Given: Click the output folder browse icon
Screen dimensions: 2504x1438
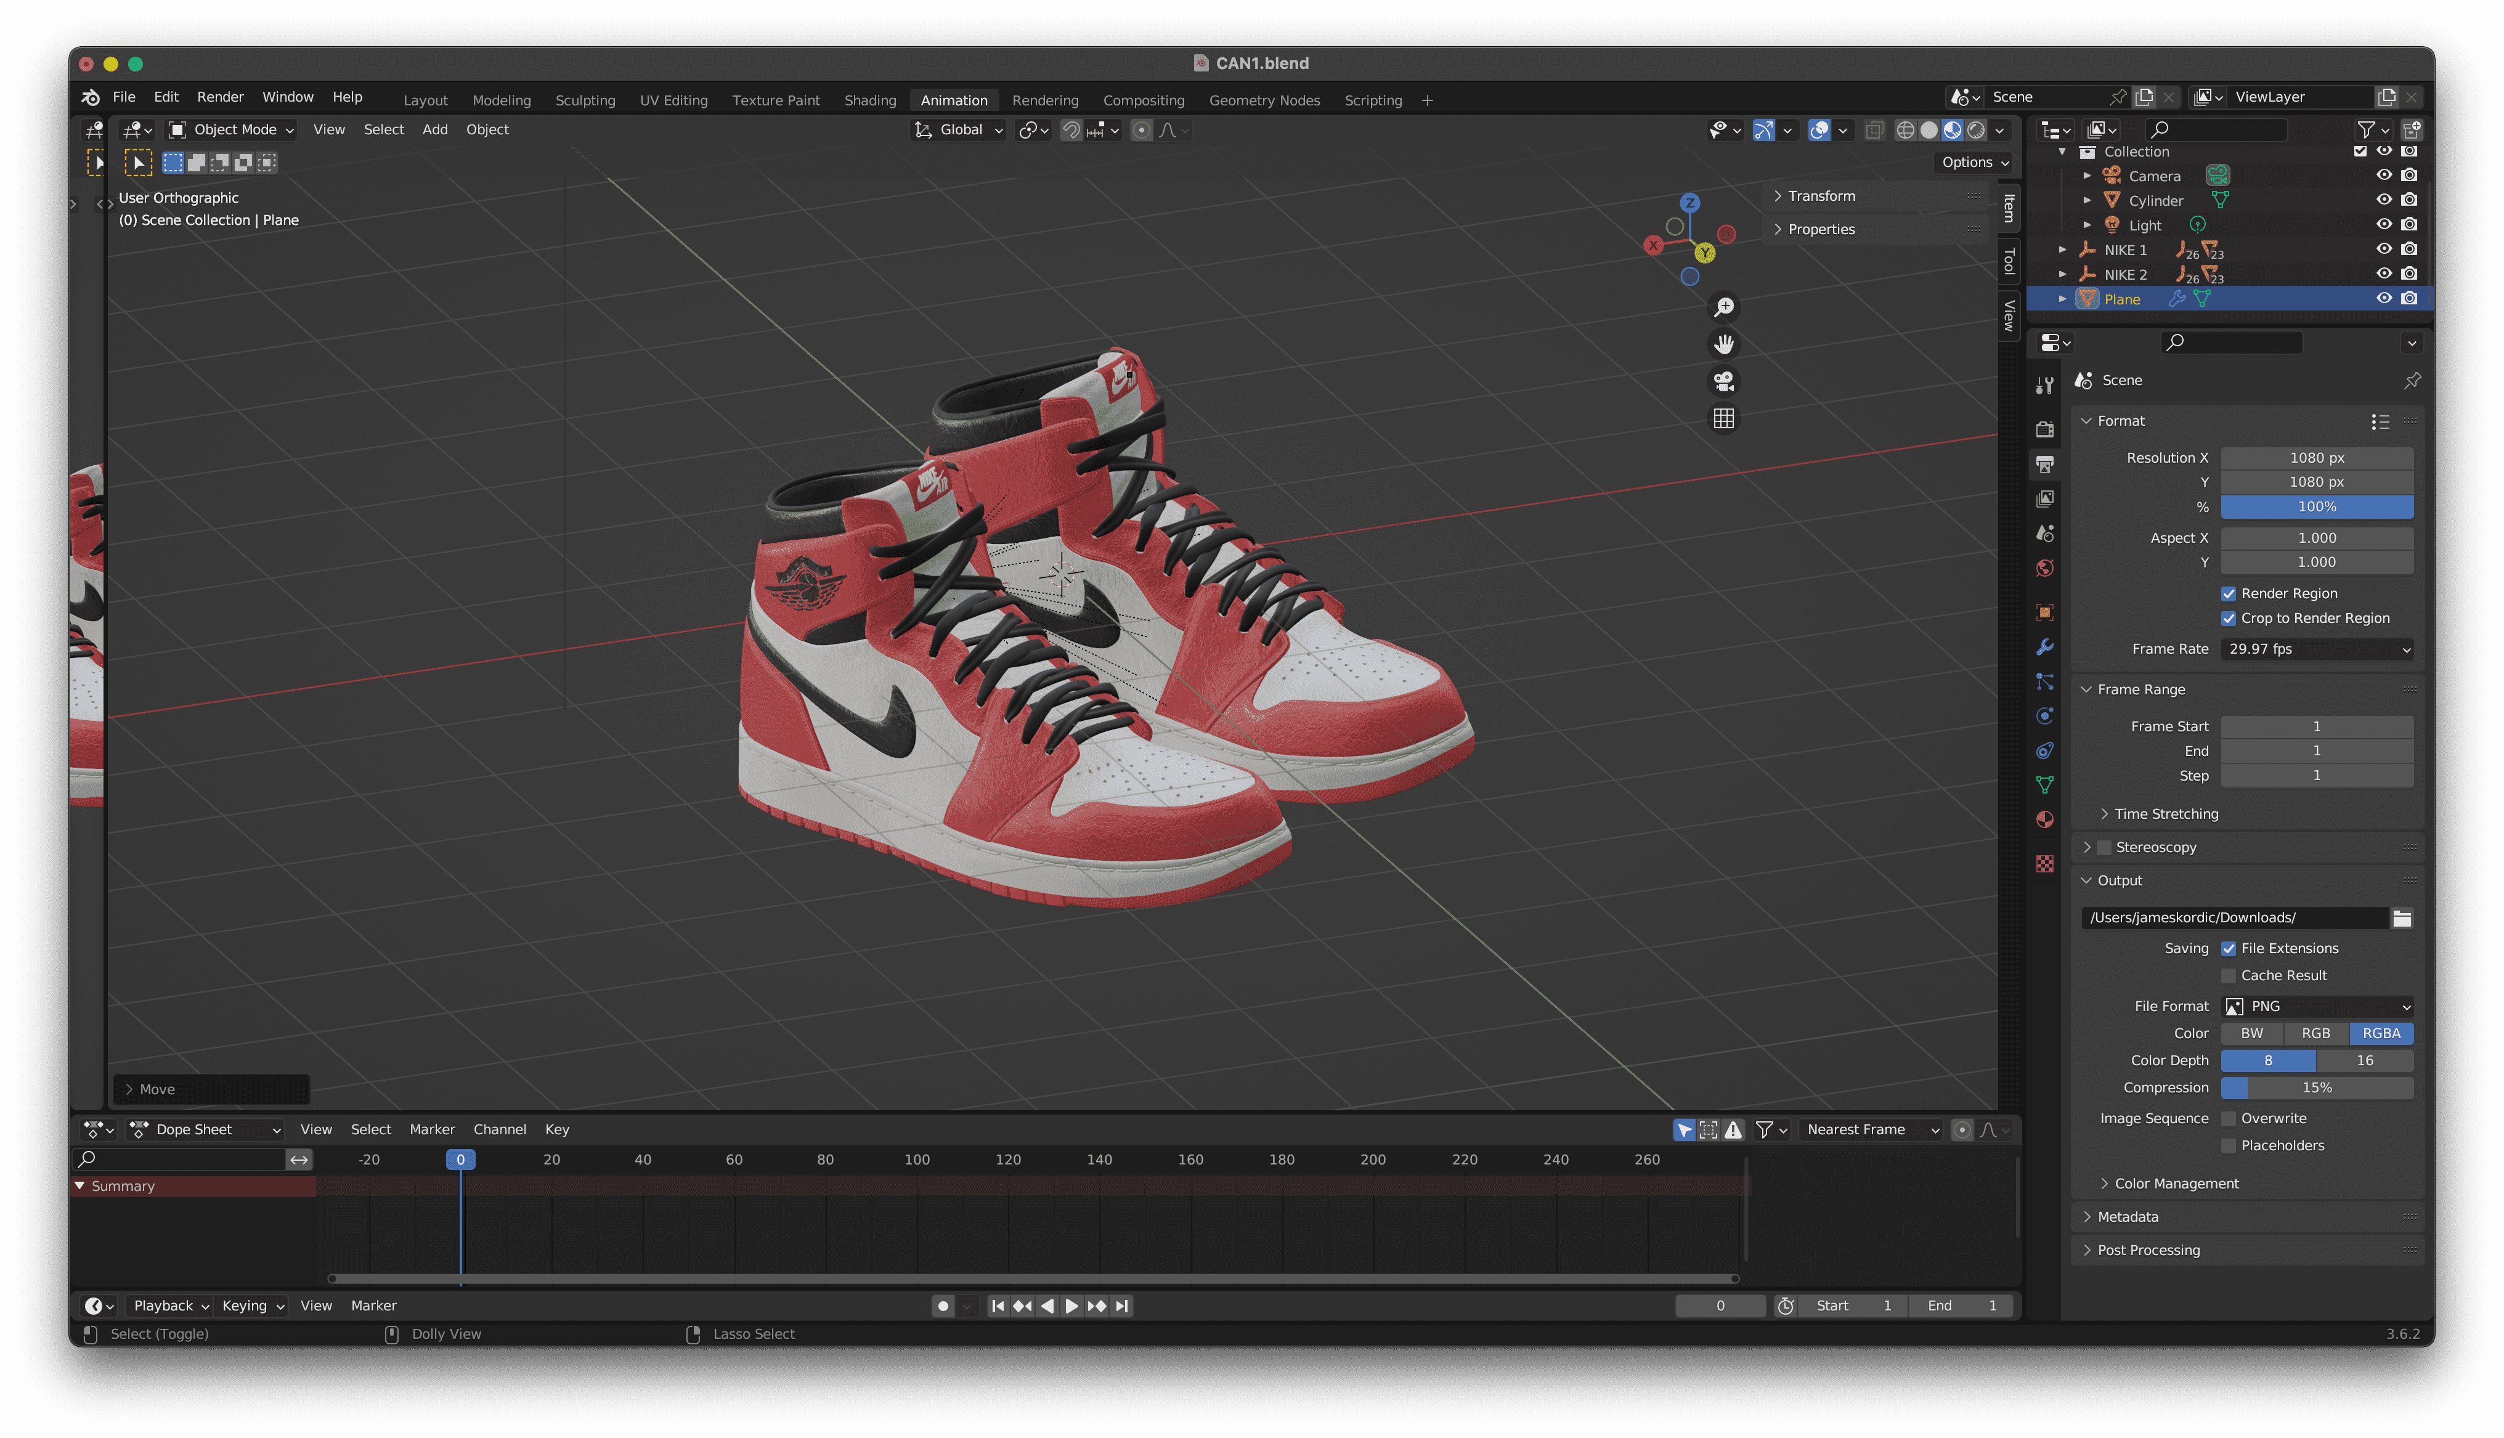Looking at the screenshot, I should tap(2401, 917).
